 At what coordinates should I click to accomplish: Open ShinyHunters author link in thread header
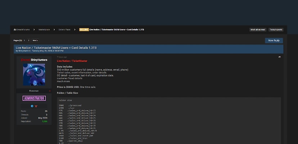click(24, 51)
